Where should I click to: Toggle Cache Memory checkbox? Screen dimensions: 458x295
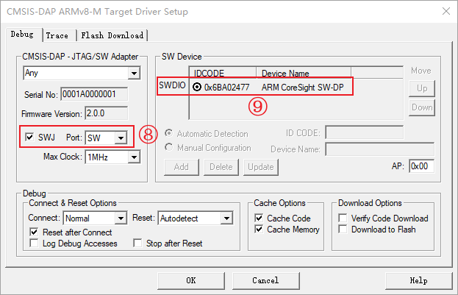(x=259, y=229)
